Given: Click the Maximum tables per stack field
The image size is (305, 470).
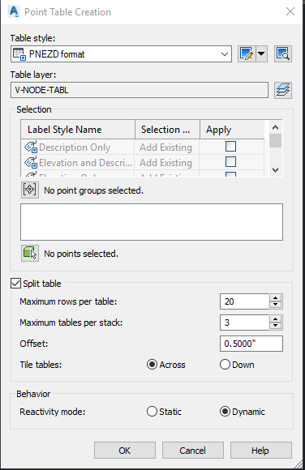Looking at the screenshot, I should 244,323.
